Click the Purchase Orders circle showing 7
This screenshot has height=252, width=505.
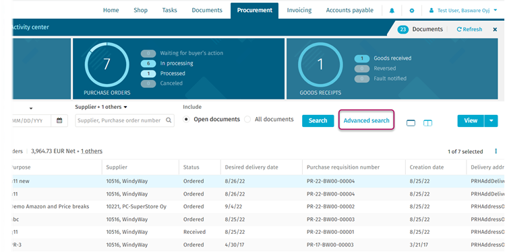[x=107, y=65]
